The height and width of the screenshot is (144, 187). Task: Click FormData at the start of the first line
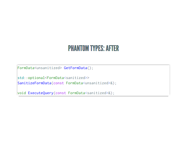26,68
